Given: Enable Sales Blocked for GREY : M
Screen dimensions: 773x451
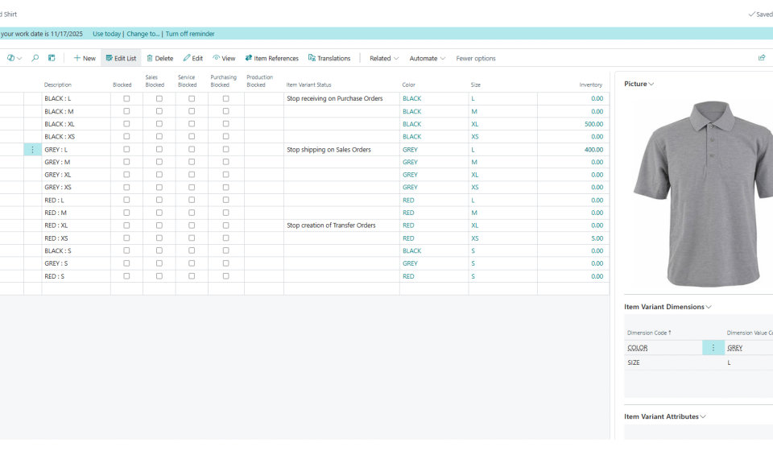Looking at the screenshot, I should click(159, 162).
